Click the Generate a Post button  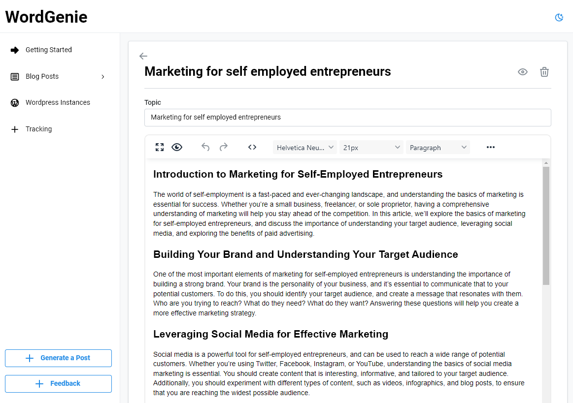tap(58, 358)
